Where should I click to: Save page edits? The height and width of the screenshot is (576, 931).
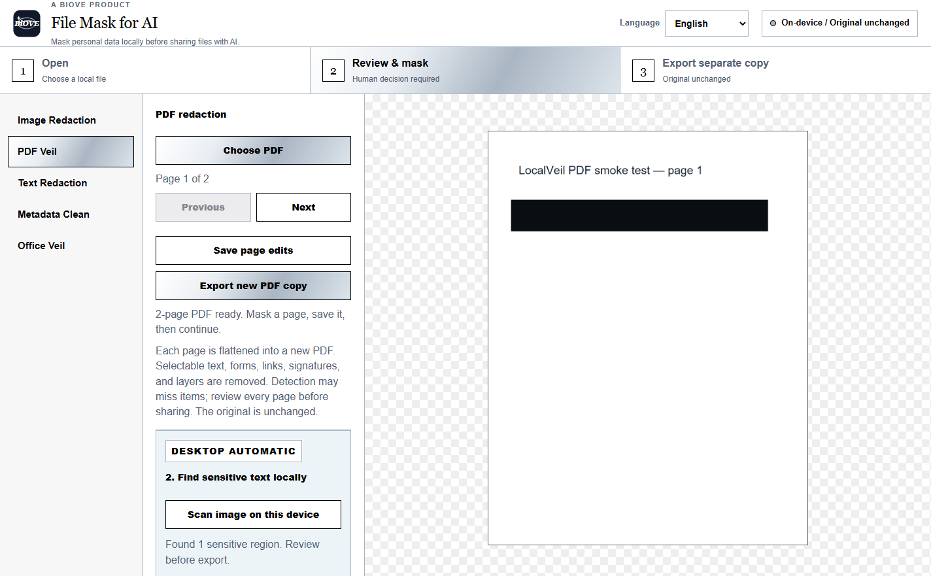click(253, 250)
